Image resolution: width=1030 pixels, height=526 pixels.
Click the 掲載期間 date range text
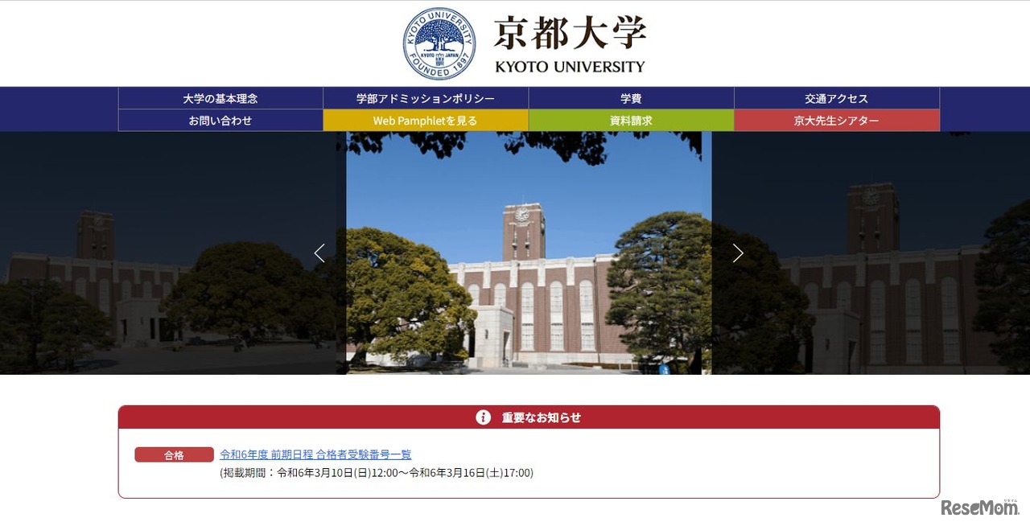coord(377,473)
